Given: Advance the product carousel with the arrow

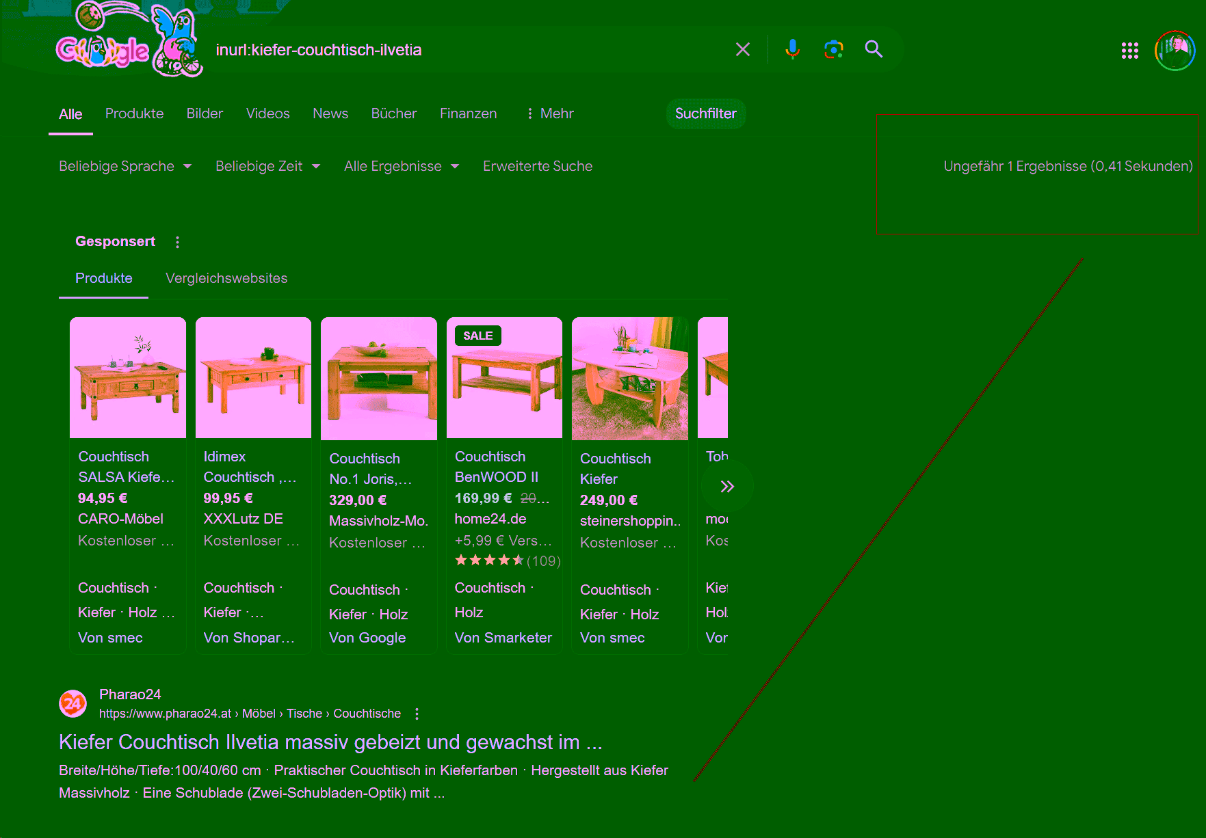Looking at the screenshot, I should (x=727, y=486).
